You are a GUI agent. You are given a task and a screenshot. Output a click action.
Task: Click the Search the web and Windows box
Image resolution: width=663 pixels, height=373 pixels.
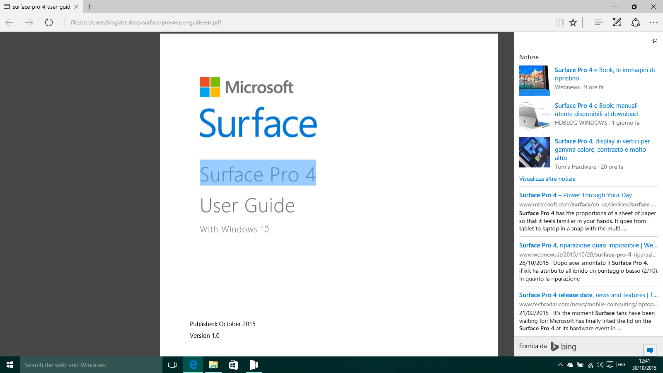(x=91, y=365)
